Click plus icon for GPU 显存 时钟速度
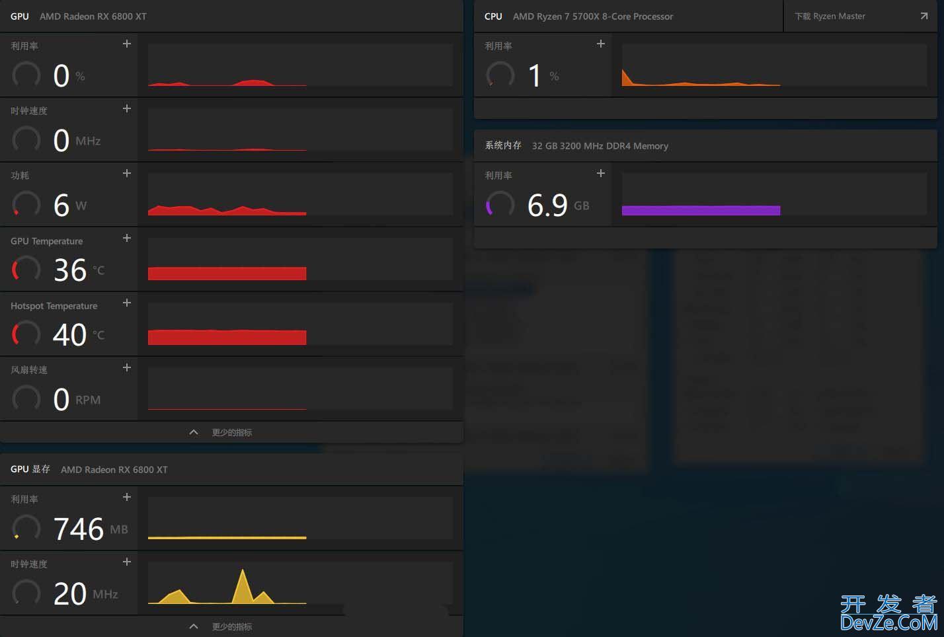Image resolution: width=944 pixels, height=637 pixels. click(x=127, y=562)
